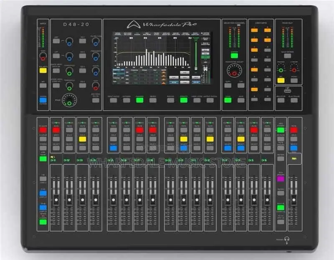Image resolution: width=334 pixels, height=260 pixels.
Task: Mute channel CH 02
Action: [69, 130]
